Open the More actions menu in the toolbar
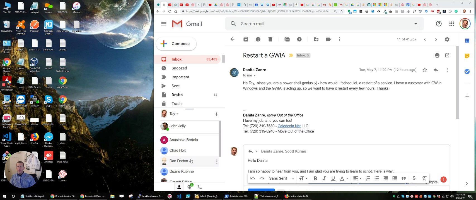 point(339,39)
